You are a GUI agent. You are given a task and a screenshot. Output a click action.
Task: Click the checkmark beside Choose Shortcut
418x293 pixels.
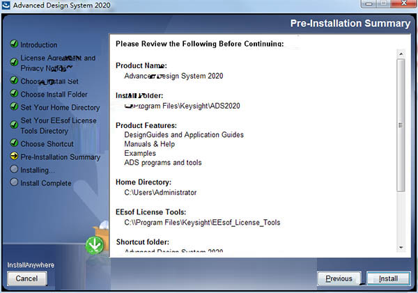[14, 143]
